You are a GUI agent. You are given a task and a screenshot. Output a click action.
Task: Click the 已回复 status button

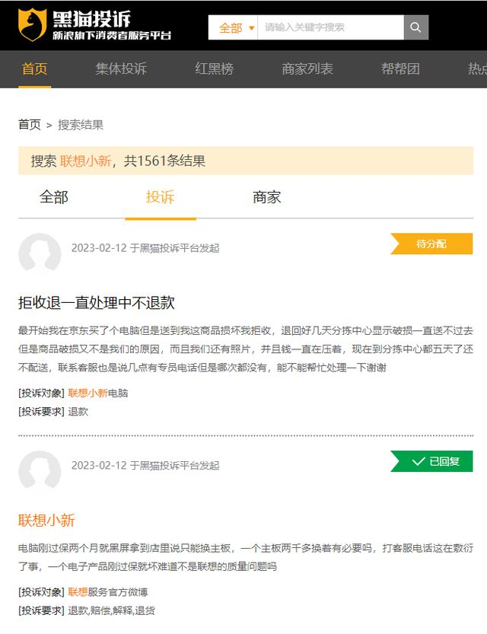(x=434, y=461)
